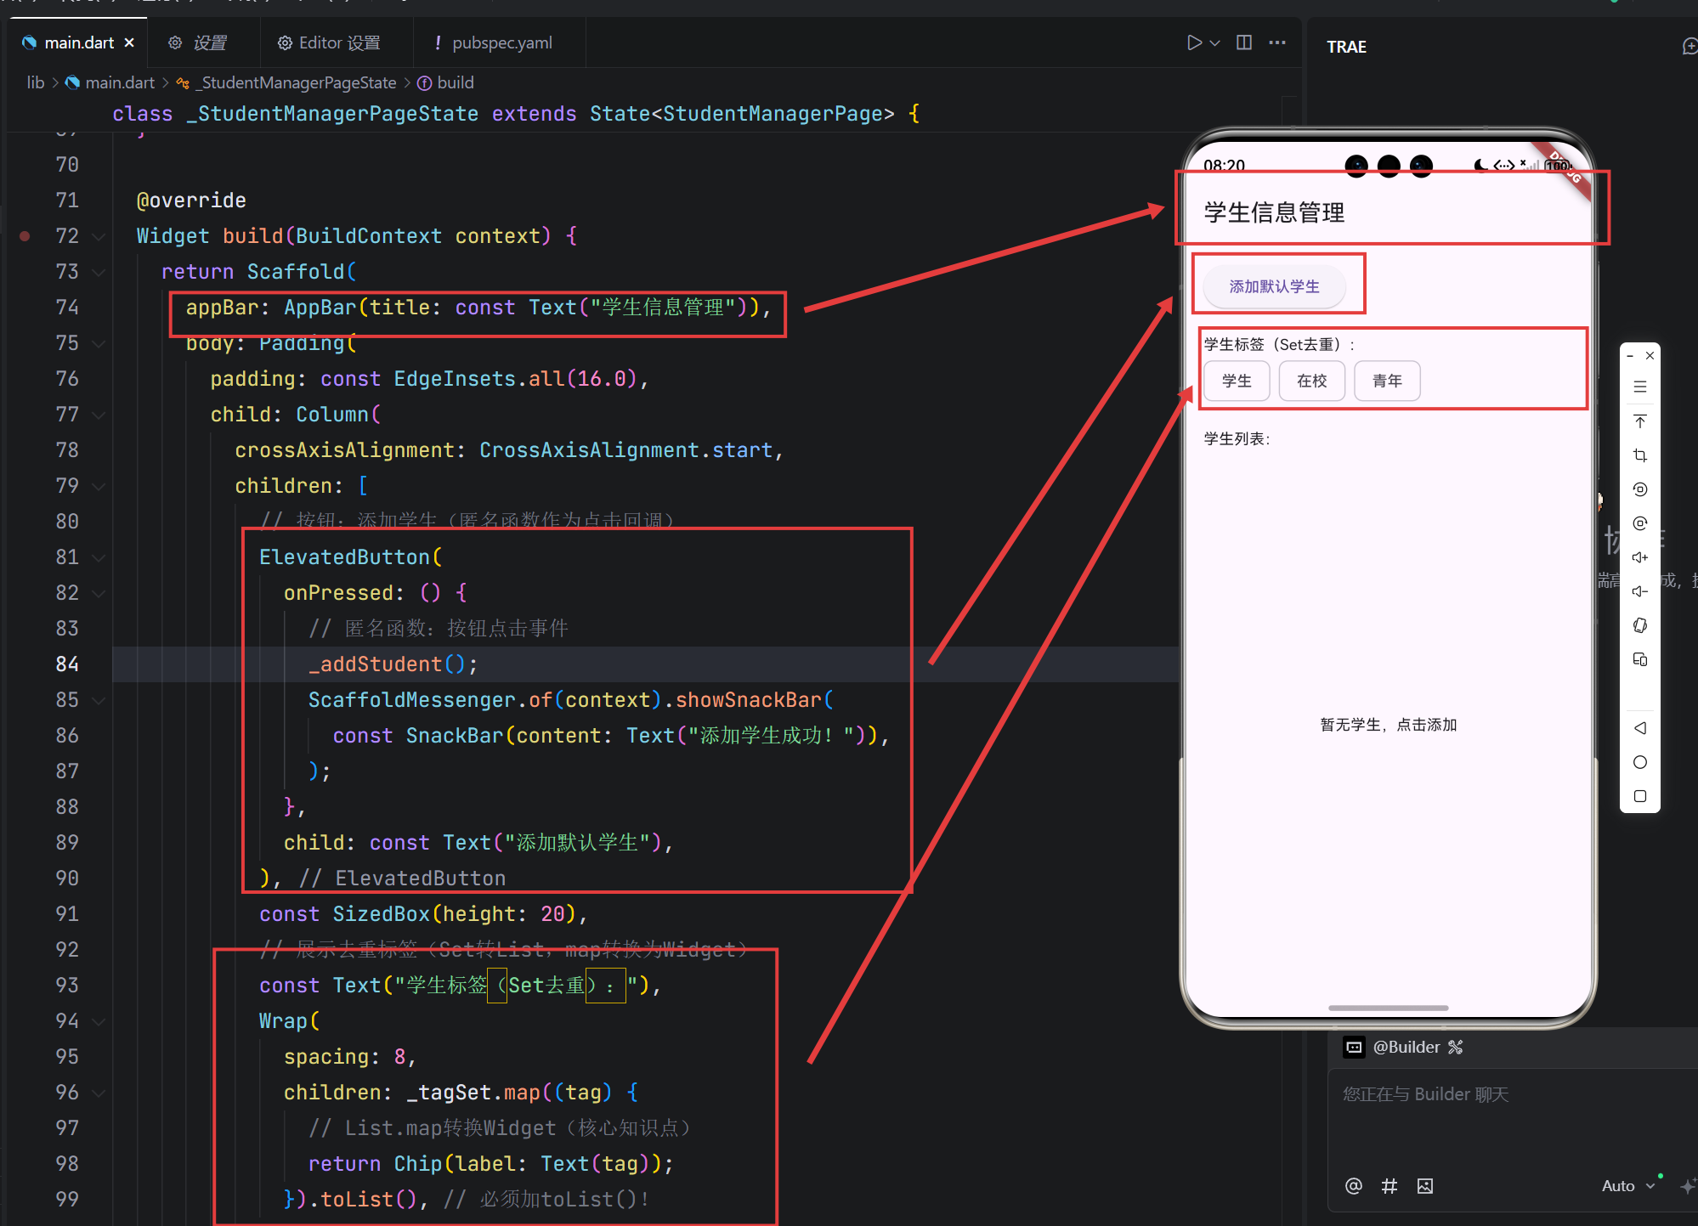The image size is (1698, 1226).
Task: Open the Auto model dropdown
Action: point(1627,1186)
